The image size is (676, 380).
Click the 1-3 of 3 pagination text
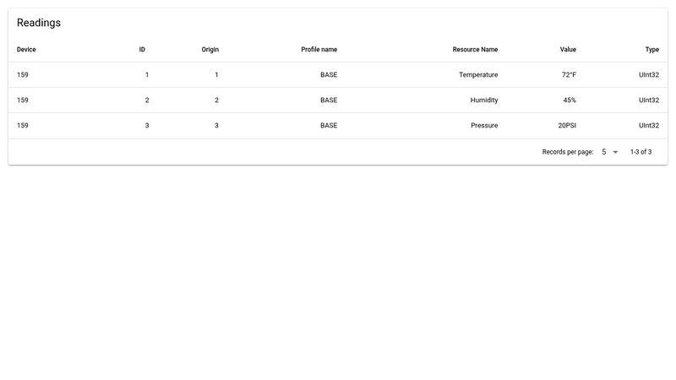click(641, 152)
